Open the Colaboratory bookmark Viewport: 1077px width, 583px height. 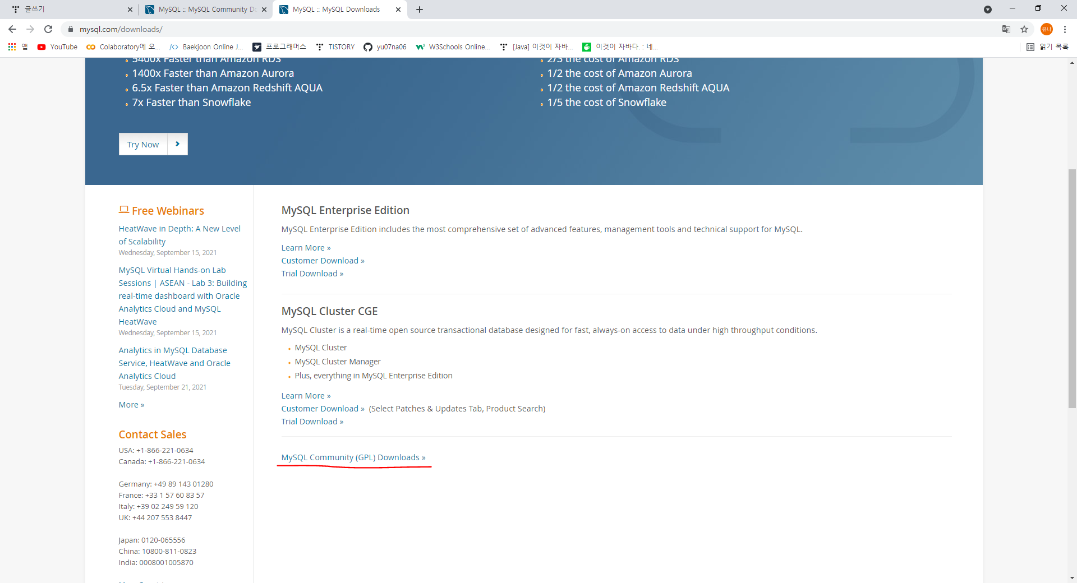(x=123, y=47)
